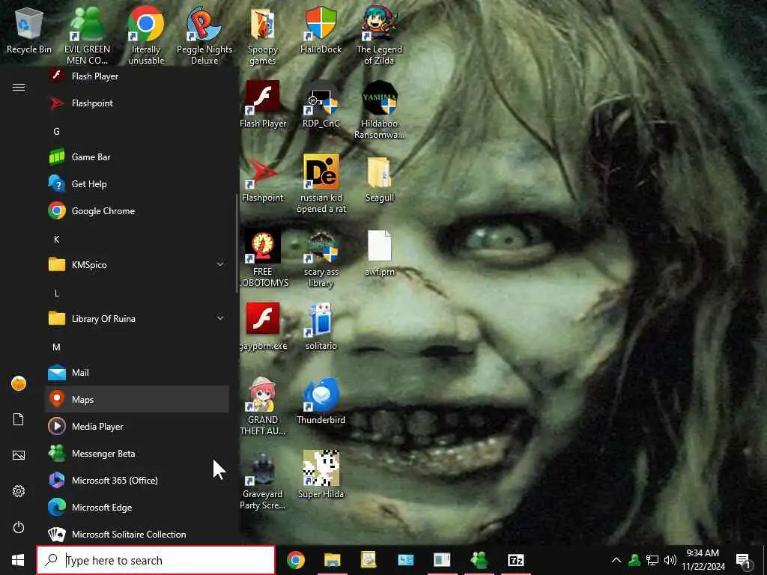Select the RDP_CnC desktop shortcut
767x575 pixels.
(321, 104)
